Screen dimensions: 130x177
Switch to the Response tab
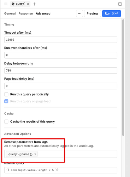click(x=25, y=13)
